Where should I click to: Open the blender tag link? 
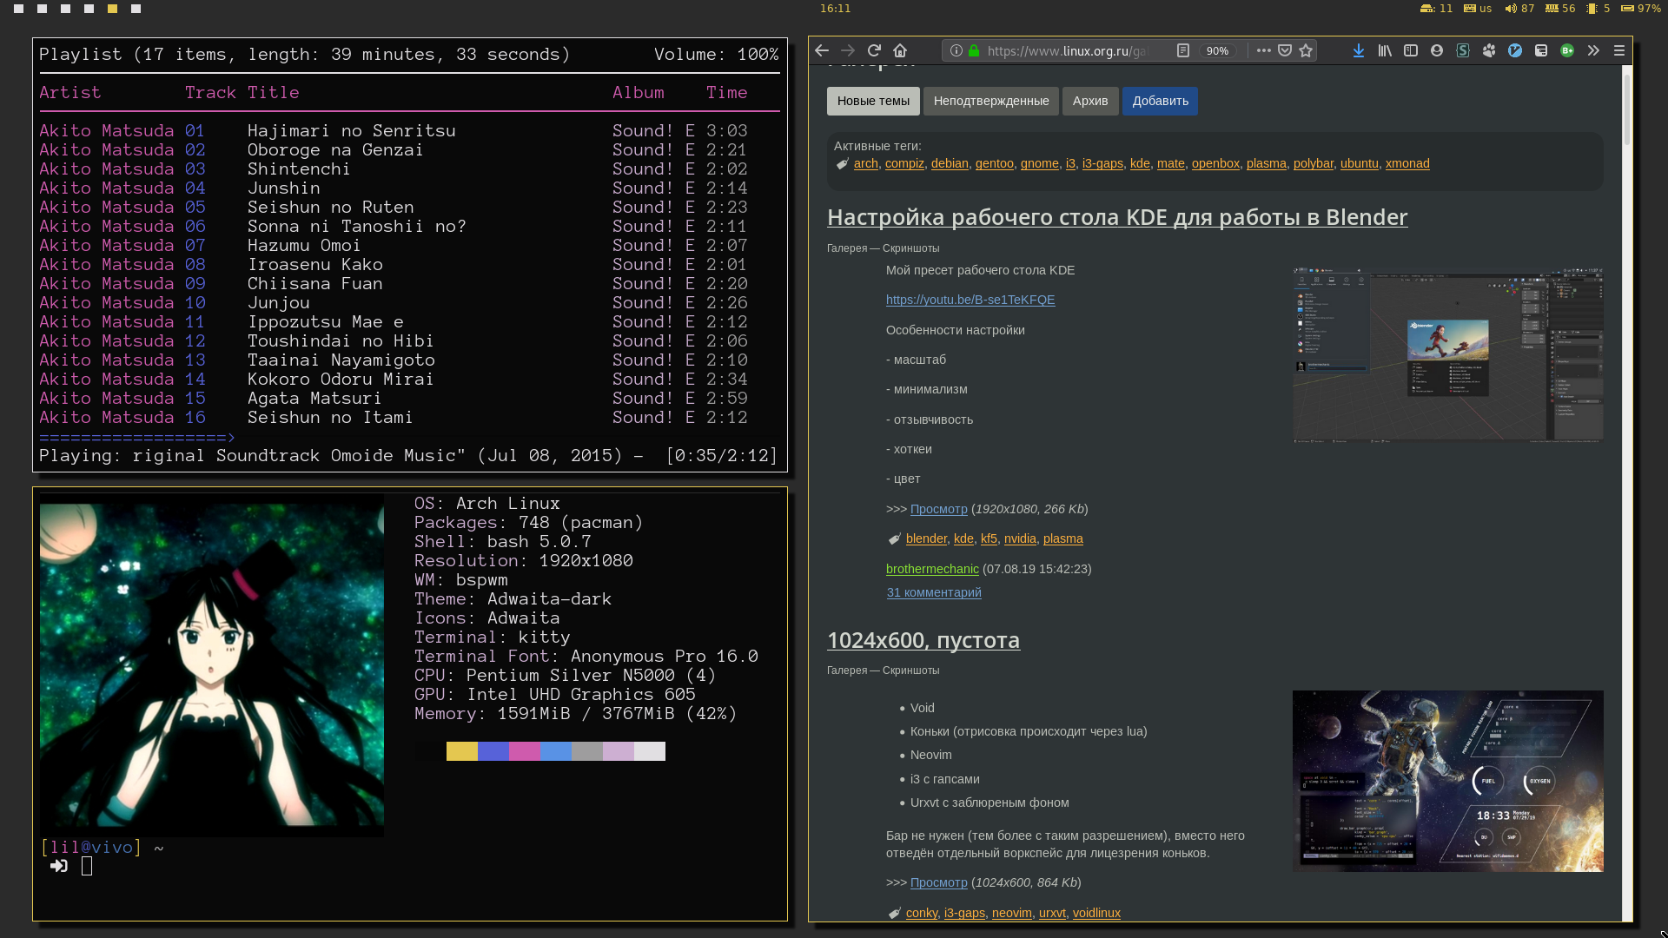[x=926, y=538]
